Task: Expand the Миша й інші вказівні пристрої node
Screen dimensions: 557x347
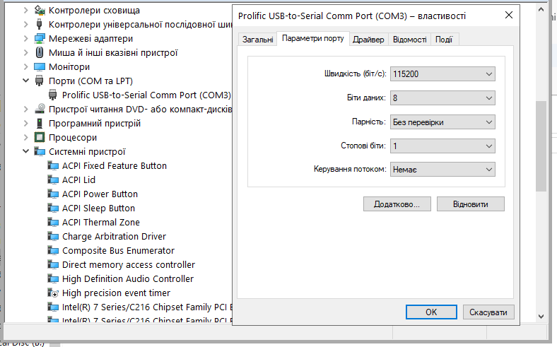Action: 25,52
